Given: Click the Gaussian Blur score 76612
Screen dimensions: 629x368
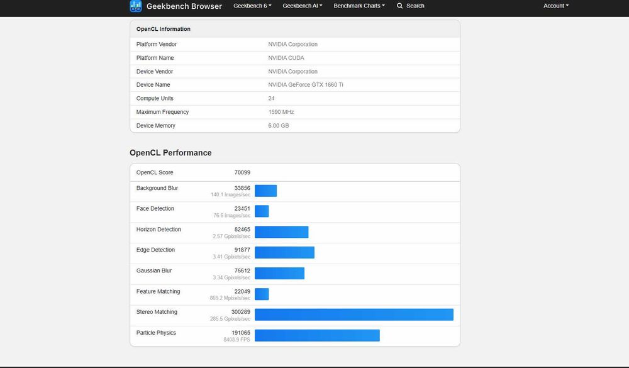Looking at the screenshot, I should (x=242, y=271).
